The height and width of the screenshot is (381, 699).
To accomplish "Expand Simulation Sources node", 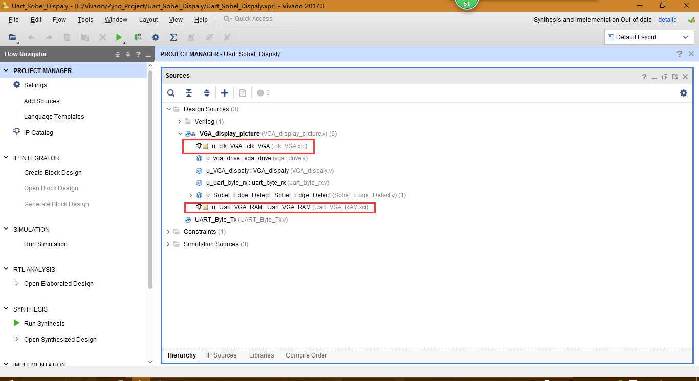I will coord(168,244).
